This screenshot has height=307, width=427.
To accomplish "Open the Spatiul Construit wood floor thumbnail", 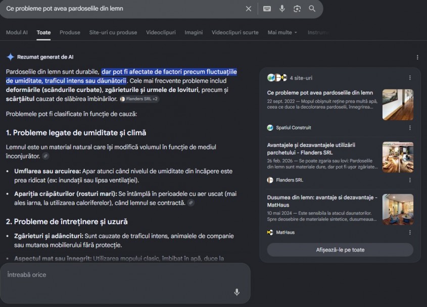I will tap(398, 105).
